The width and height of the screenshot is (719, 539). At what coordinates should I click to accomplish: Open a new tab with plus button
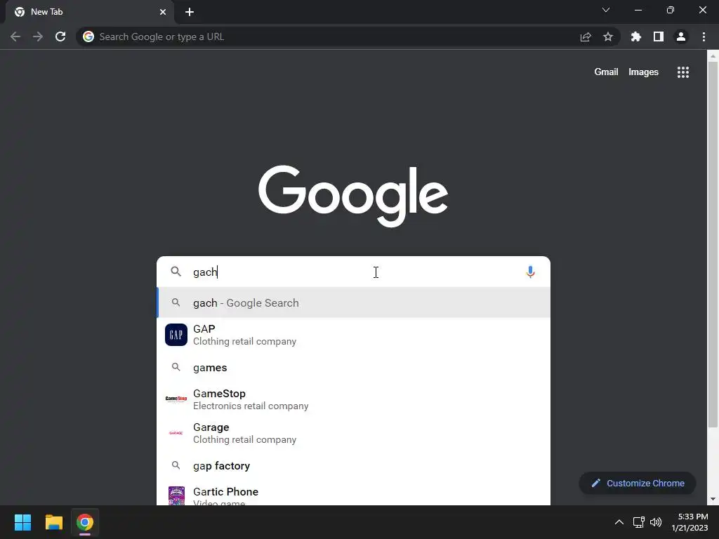190,12
